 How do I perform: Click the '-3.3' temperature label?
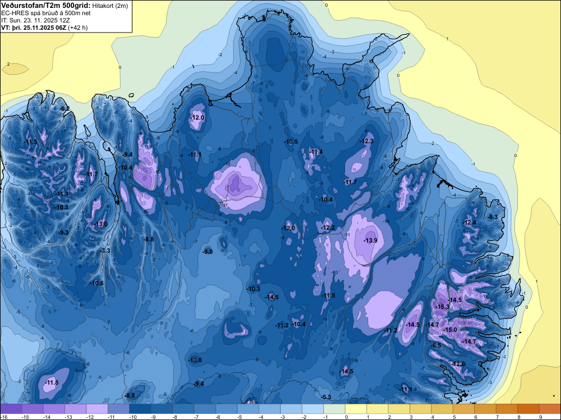point(105,250)
